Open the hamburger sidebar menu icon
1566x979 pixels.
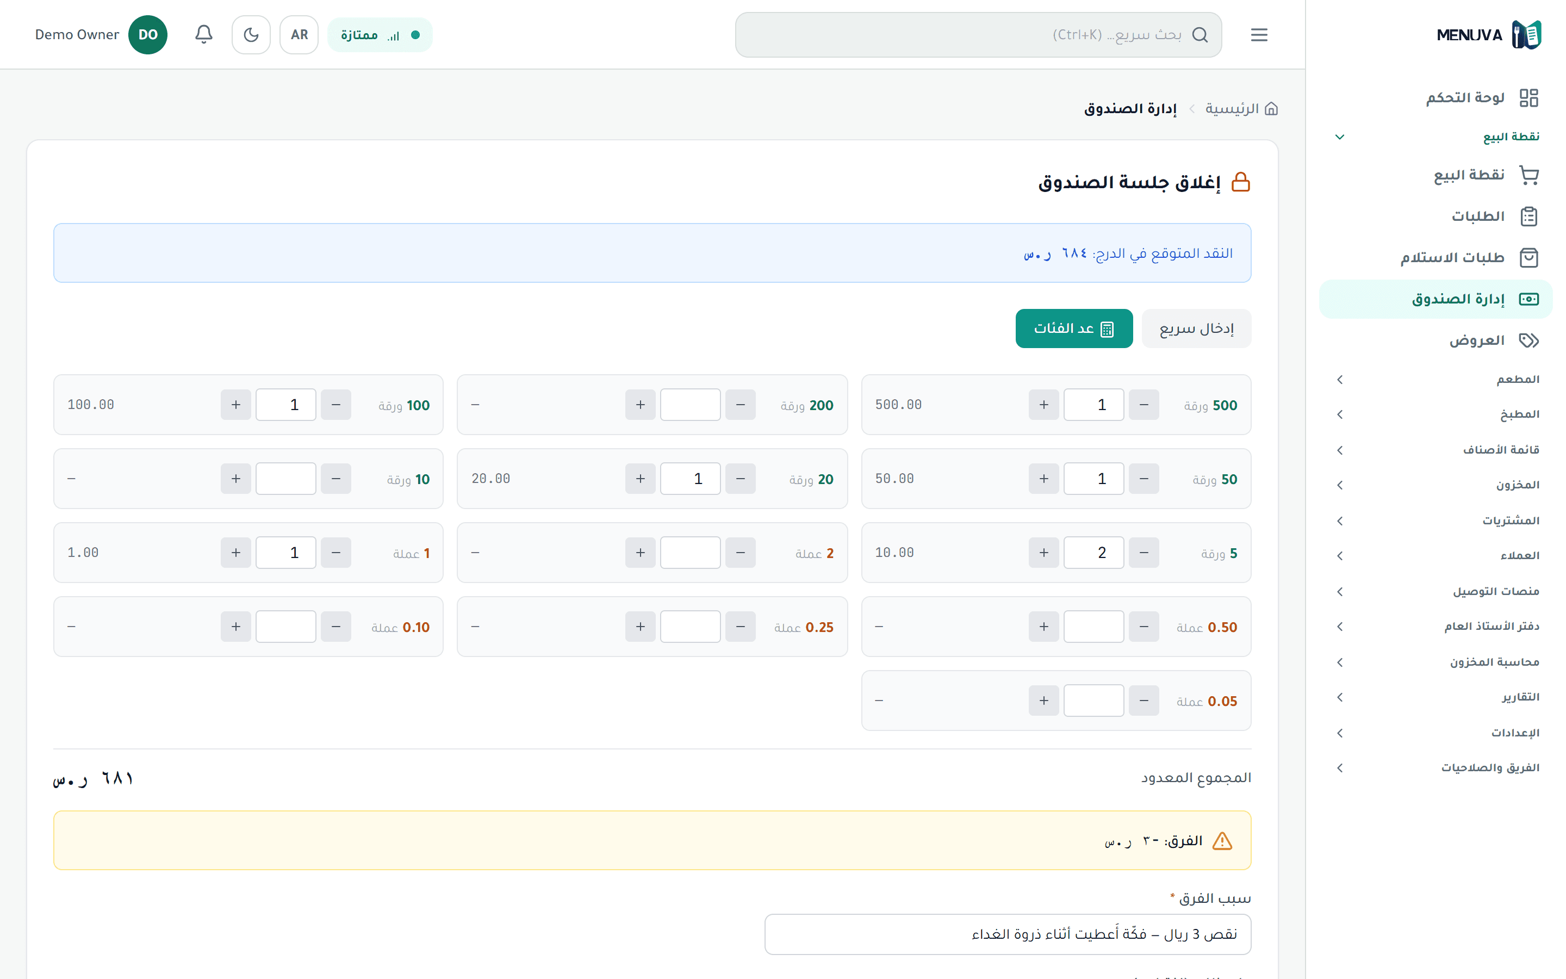[1259, 34]
